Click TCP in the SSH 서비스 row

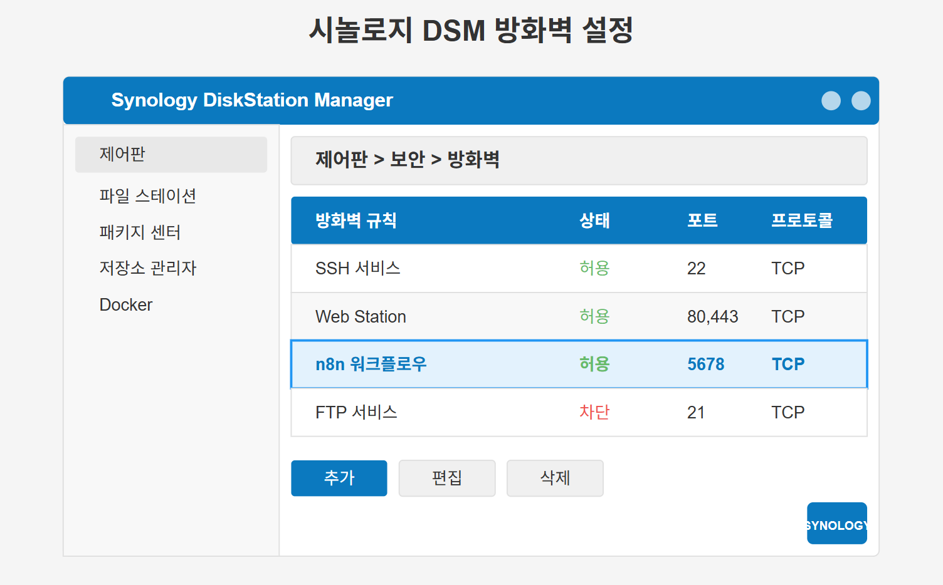click(x=788, y=269)
